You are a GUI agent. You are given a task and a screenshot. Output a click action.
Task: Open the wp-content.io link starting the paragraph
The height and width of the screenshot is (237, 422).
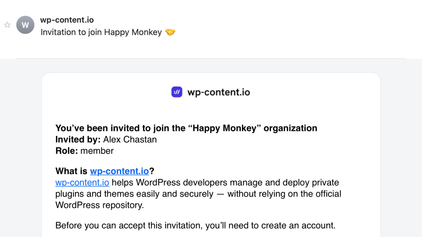[82, 183]
